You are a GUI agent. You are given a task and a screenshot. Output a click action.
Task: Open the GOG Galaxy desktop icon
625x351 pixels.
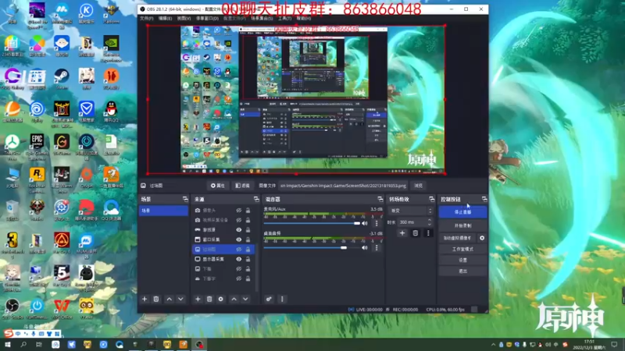(x=12, y=79)
